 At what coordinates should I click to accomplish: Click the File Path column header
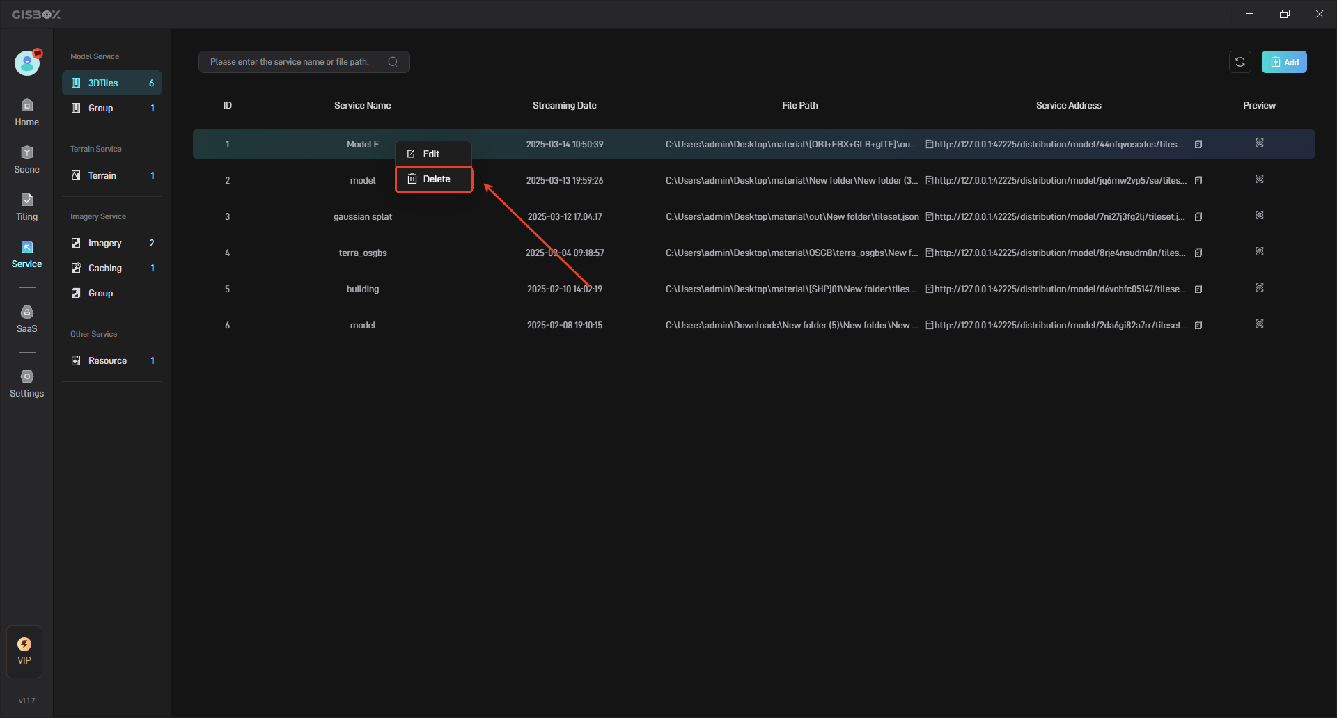coord(800,105)
